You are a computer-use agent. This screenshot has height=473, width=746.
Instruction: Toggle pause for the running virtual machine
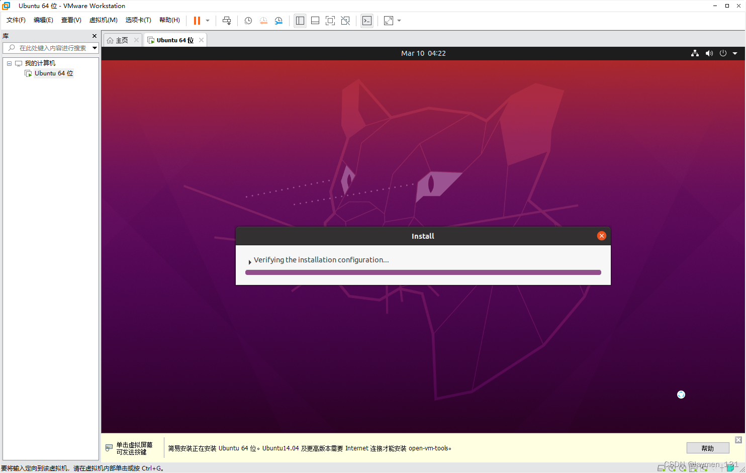pyautogui.click(x=197, y=21)
